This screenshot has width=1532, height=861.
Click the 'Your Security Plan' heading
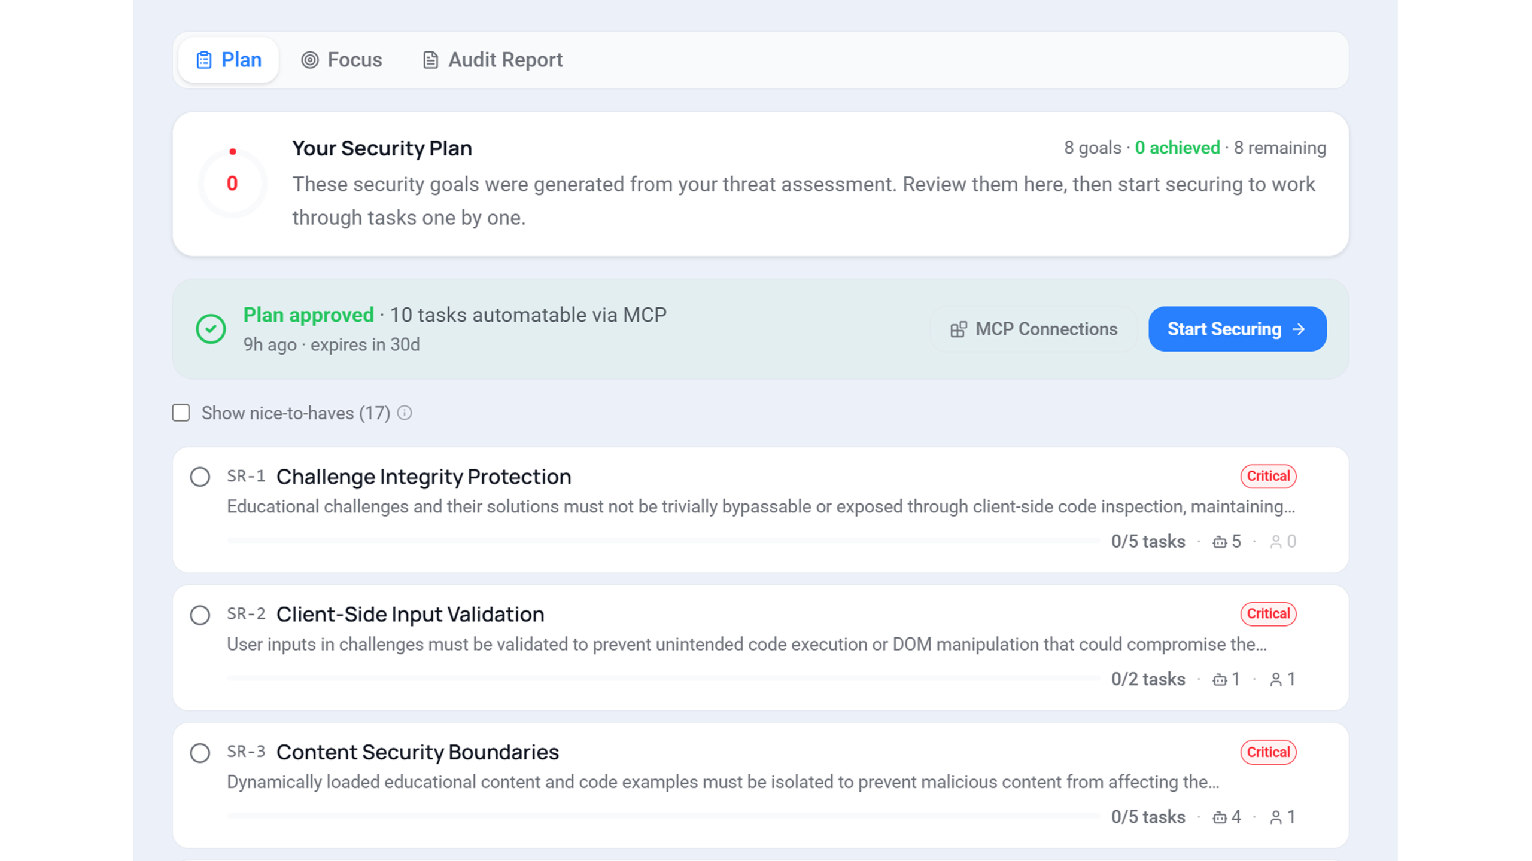pyautogui.click(x=382, y=148)
